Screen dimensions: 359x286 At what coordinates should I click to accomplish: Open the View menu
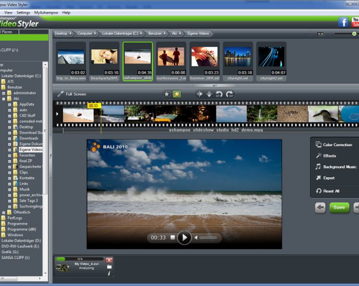pos(8,12)
